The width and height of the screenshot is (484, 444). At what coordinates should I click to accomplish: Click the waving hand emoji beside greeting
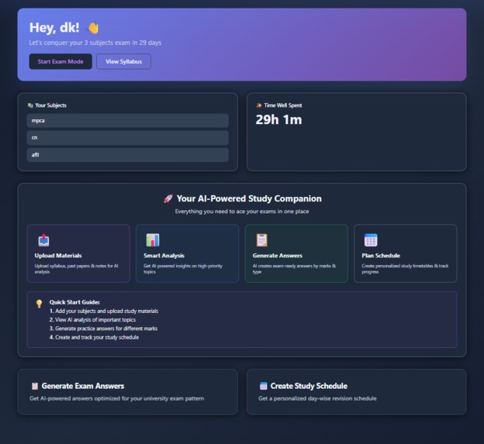(93, 28)
